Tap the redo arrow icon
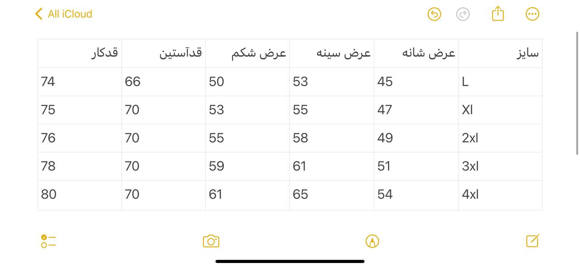The width and height of the screenshot is (580, 268). click(463, 14)
